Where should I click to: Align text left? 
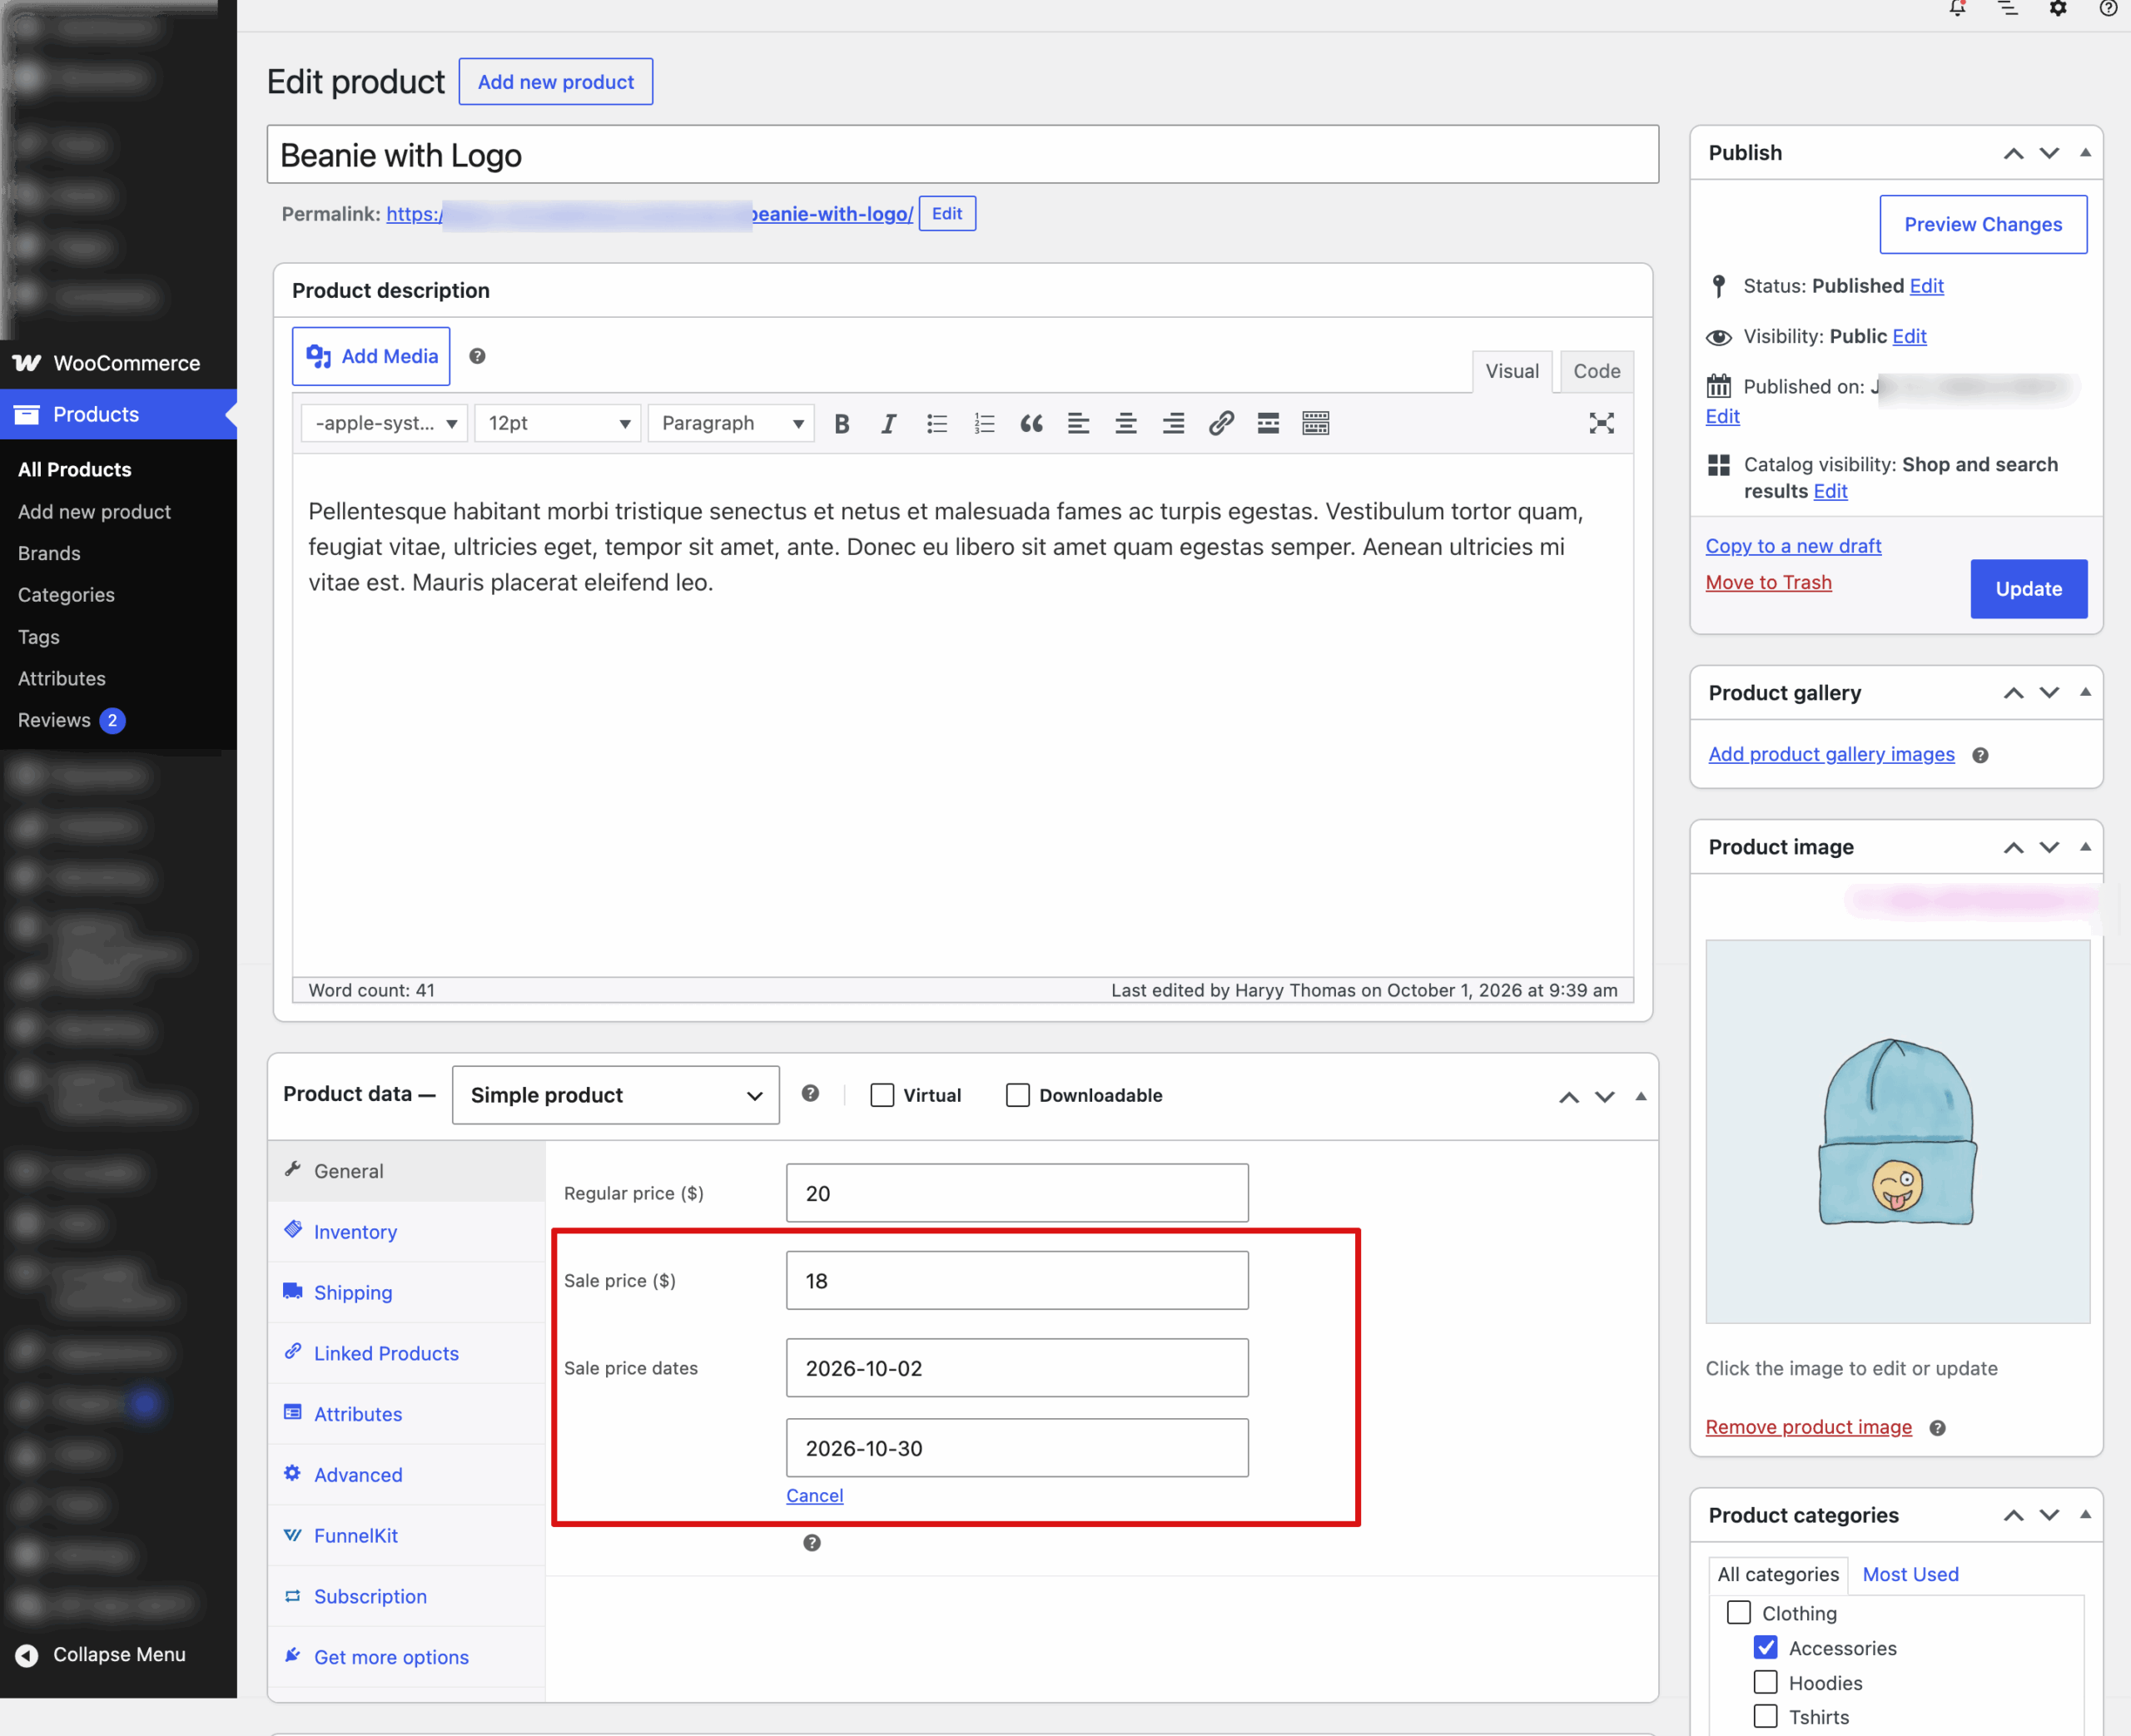coord(1078,424)
